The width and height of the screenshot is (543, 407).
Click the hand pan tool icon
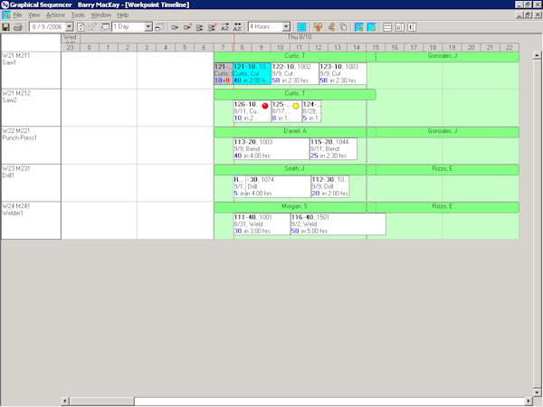tap(318, 27)
